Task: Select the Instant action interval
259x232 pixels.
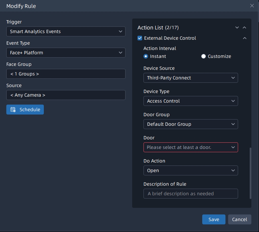Action: 146,56
